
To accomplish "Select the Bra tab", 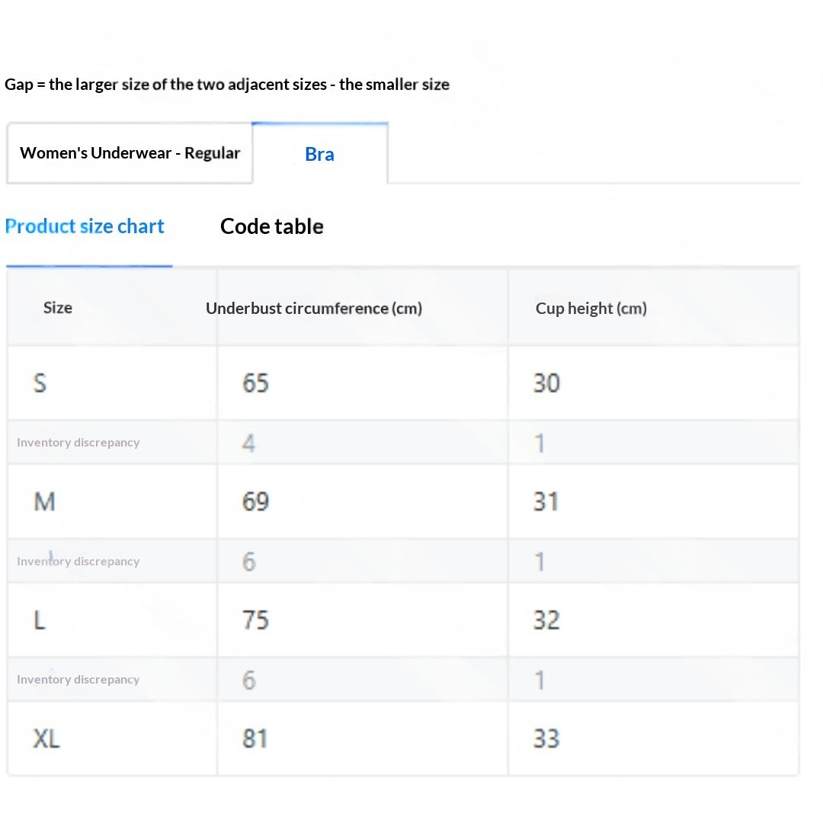I will tap(319, 154).
